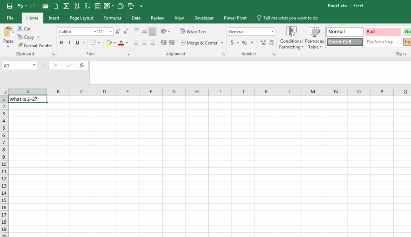The width and height of the screenshot is (411, 237).
Task: Create a new blank workbook from the toolbar
Action: (x=56, y=6)
